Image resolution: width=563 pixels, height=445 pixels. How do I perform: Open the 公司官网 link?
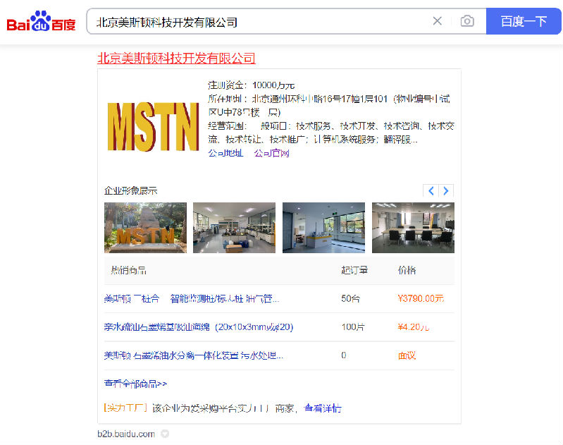tap(271, 153)
